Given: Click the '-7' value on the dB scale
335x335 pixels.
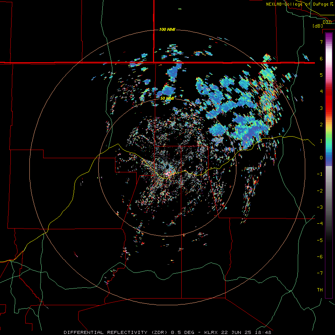Looking at the screenshot, I should coord(320,273).
